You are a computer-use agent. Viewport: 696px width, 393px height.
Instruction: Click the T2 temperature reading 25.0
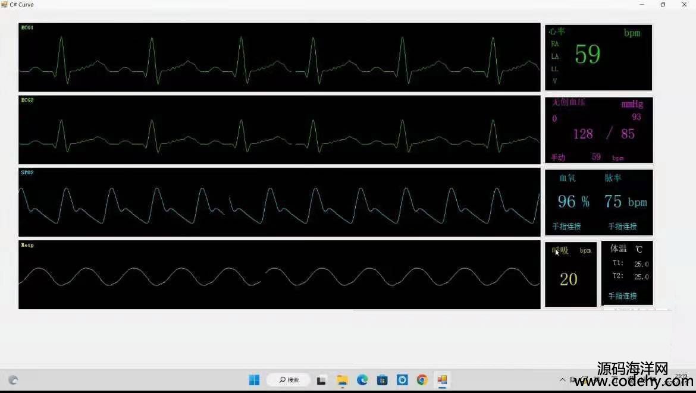(x=641, y=277)
